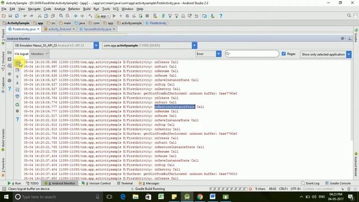Click the Debug app bug icon
359x202 pixels.
click(127, 16)
